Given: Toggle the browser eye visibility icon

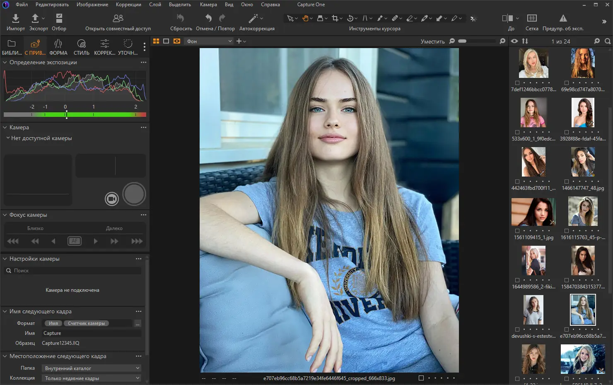Looking at the screenshot, I should pos(514,41).
